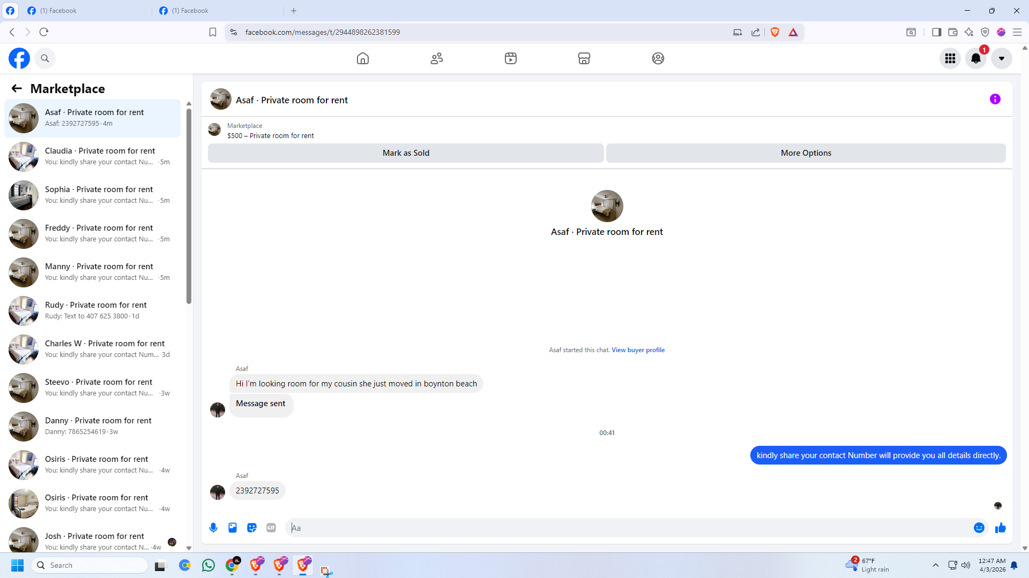Open the emoji picker in message box

[x=979, y=528]
